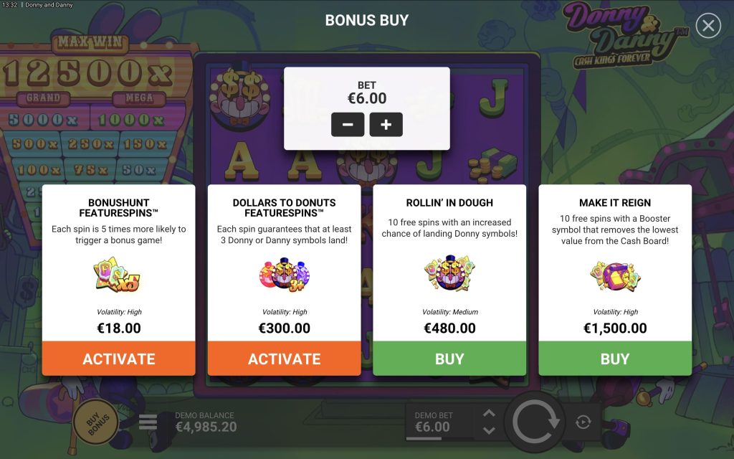Open the hamburger menu beside demo balance

pos(148,422)
